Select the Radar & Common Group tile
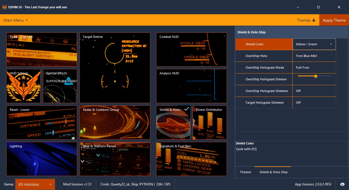349x190 pixels. [115, 122]
